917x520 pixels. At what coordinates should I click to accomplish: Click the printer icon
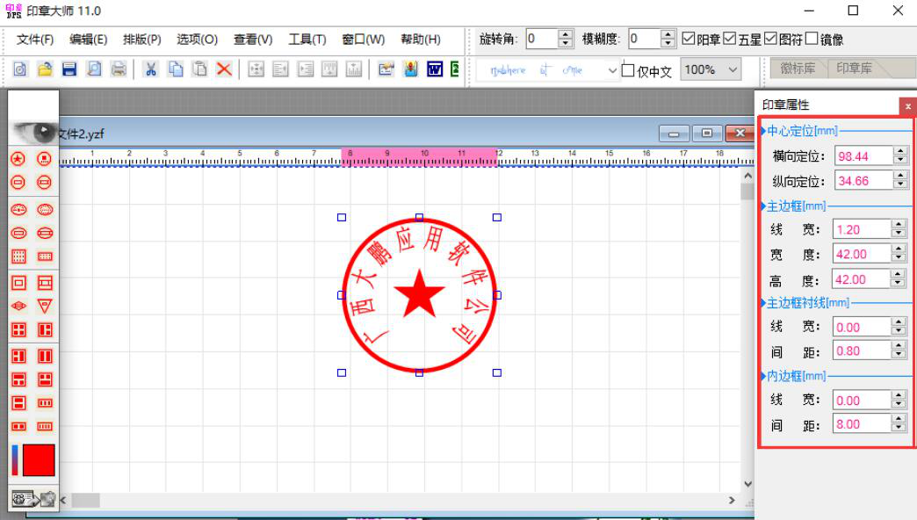click(119, 69)
